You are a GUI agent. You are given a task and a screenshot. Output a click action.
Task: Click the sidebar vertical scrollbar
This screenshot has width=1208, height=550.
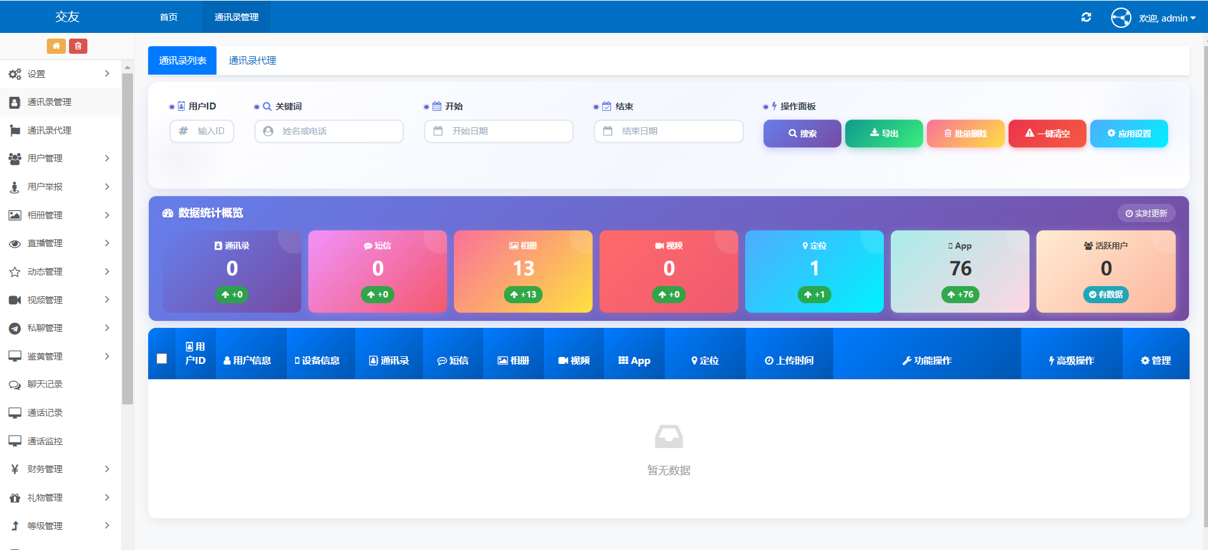click(127, 241)
